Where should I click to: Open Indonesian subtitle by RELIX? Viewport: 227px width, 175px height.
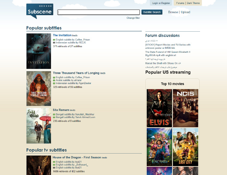coord(71,43)
